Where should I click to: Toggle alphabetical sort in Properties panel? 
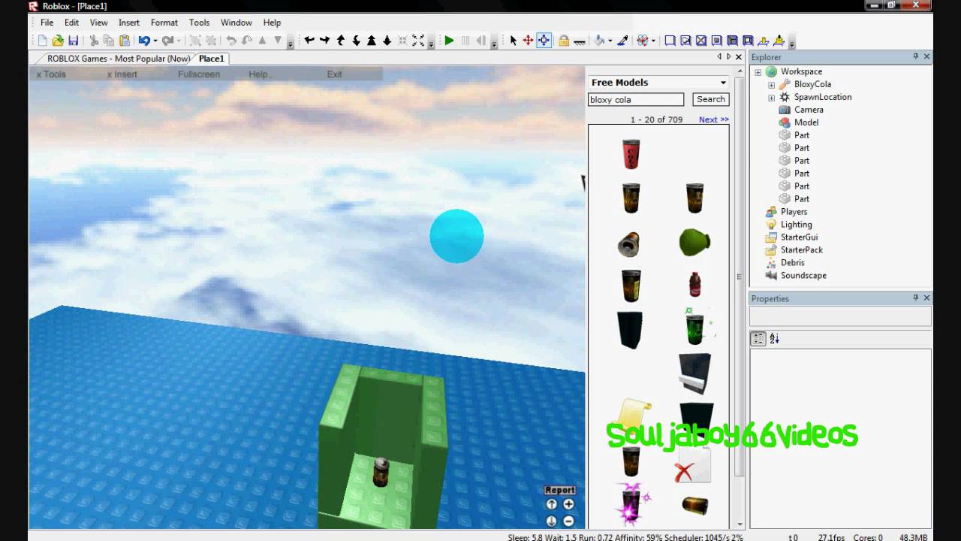click(x=774, y=339)
